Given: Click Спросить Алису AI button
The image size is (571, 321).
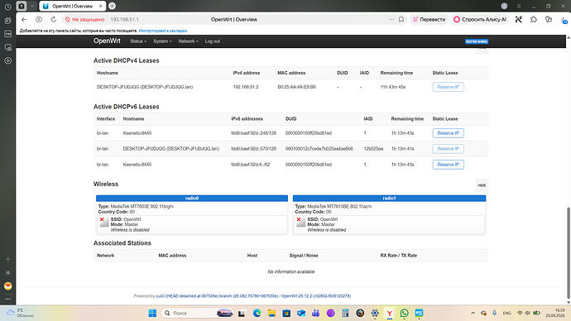Looking at the screenshot, I should pos(480,19).
